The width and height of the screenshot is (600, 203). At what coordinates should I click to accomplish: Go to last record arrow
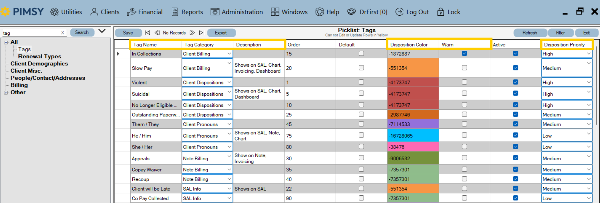[202, 33]
